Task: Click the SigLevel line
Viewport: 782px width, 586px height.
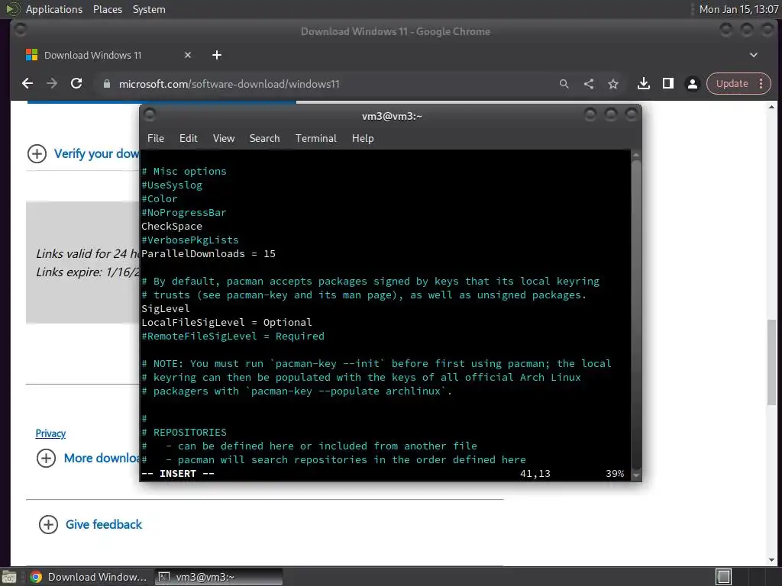Action: click(x=165, y=308)
